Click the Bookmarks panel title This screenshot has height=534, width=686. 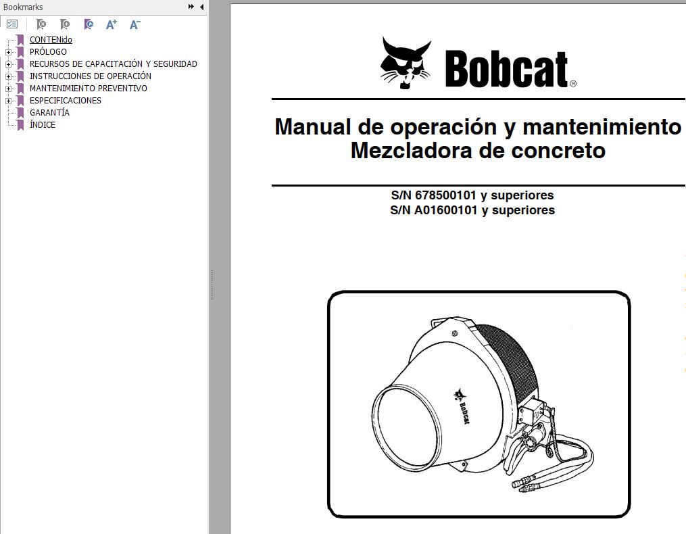click(x=23, y=7)
